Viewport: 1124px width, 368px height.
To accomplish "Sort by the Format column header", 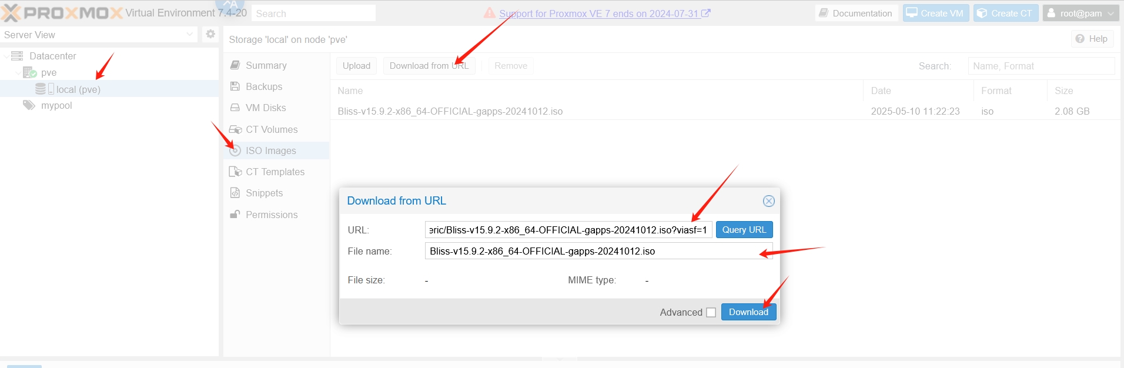I will tap(1010, 91).
